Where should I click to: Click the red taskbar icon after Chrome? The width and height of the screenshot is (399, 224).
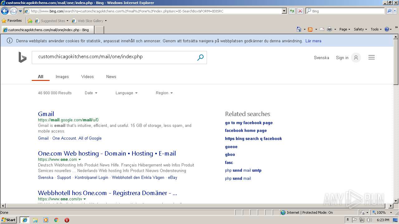(x=67, y=220)
